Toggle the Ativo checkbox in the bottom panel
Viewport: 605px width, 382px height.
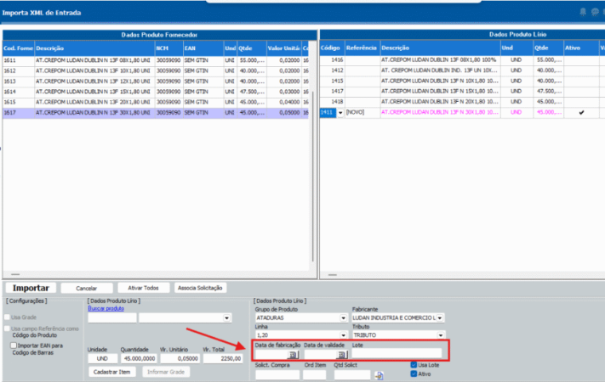(x=414, y=374)
